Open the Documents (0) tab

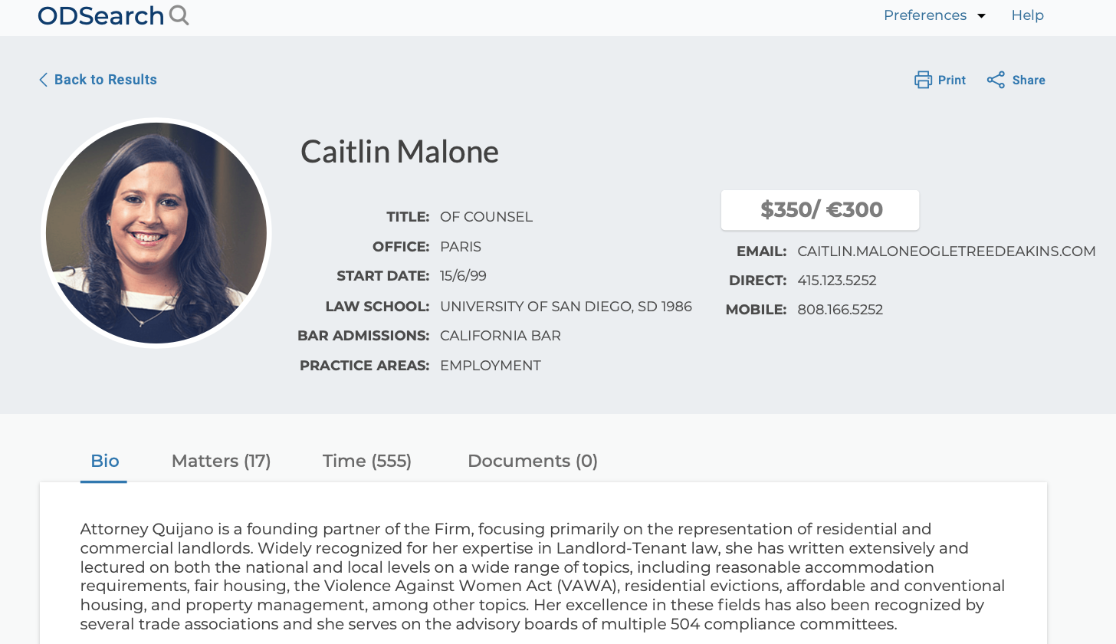pyautogui.click(x=533, y=461)
